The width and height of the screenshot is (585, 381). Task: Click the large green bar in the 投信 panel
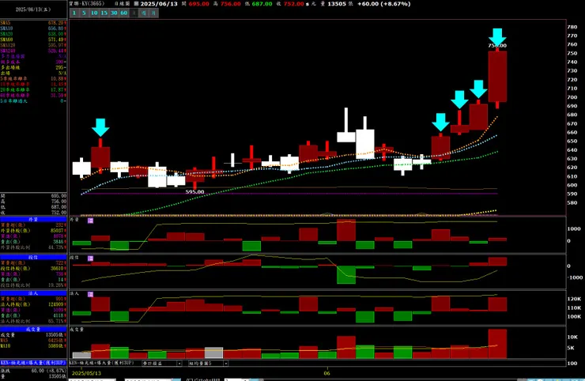pos(346,275)
